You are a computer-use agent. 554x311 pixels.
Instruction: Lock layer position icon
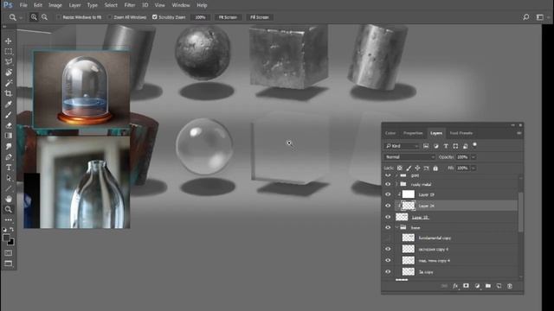[417, 168]
